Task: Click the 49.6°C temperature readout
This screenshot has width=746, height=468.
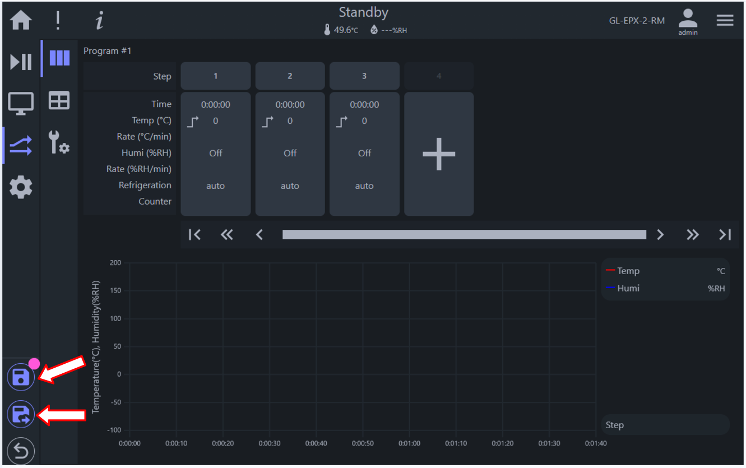Action: point(341,30)
